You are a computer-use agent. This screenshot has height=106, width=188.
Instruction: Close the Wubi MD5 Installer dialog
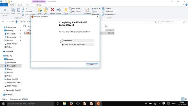tap(98, 16)
